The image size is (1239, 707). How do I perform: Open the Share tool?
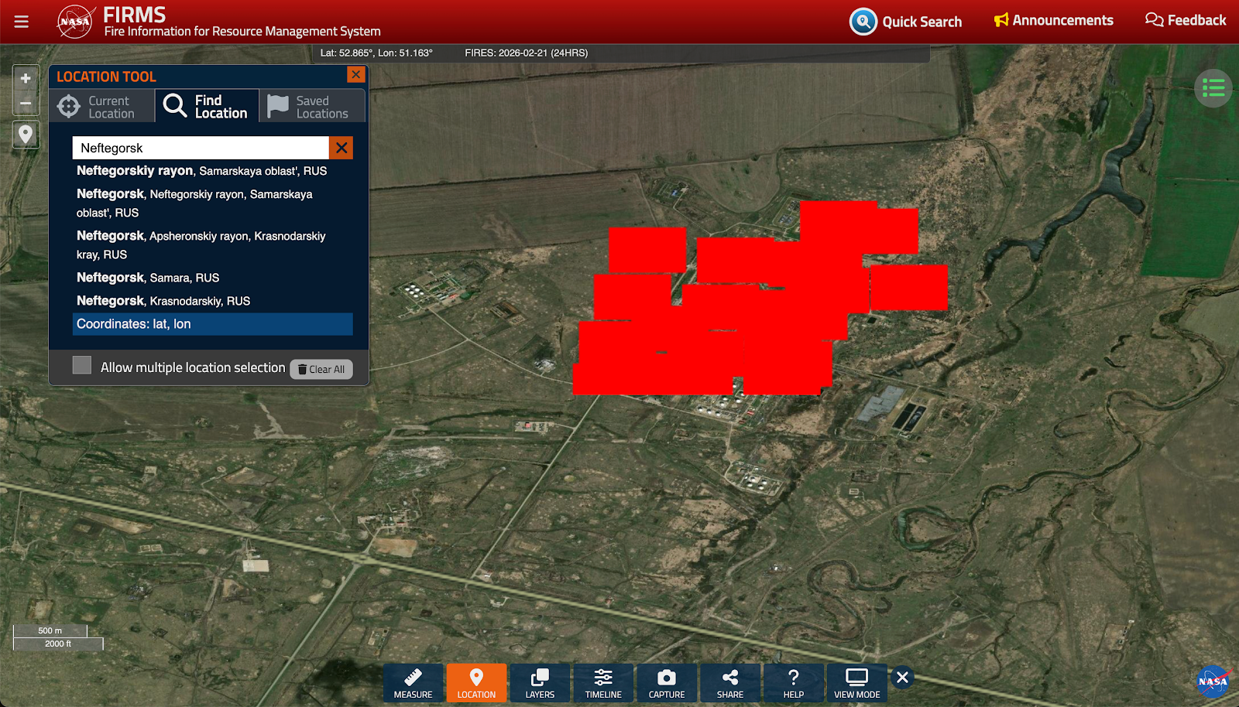pos(731,683)
